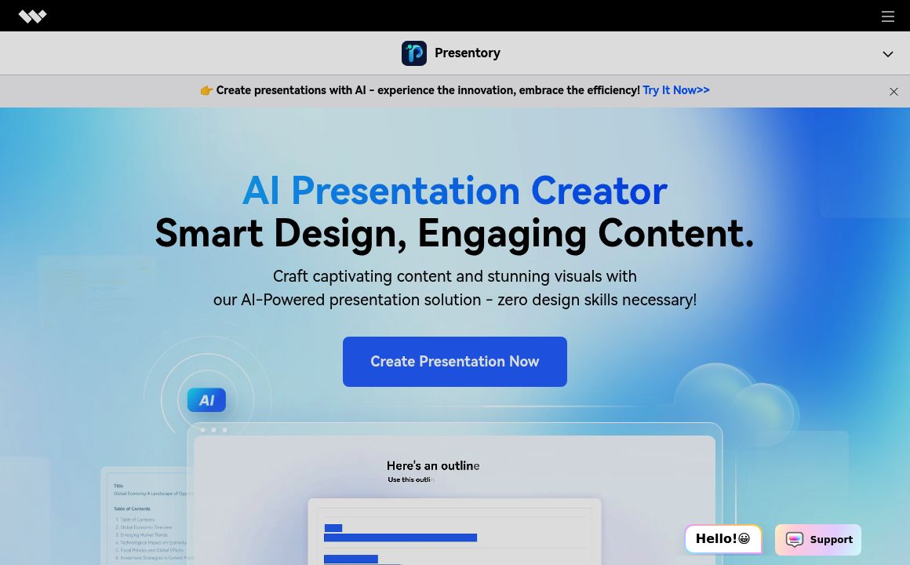Open the hamburger navigation menu
Screen dimensions: 910x565
click(888, 16)
